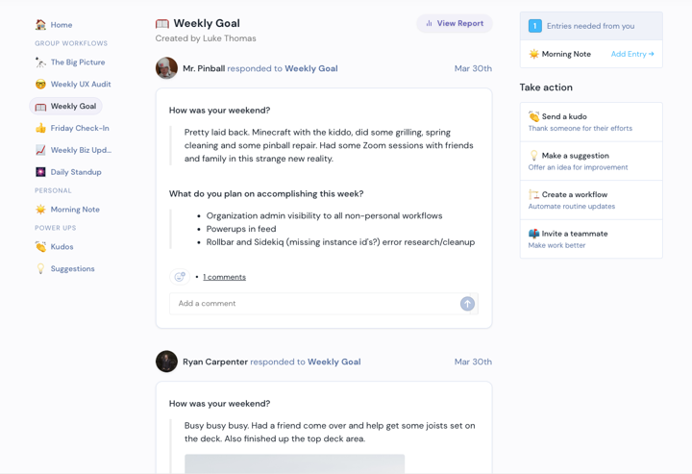Click the Kudos clapping hands icon
Viewport: 692px width, 474px height.
point(40,247)
